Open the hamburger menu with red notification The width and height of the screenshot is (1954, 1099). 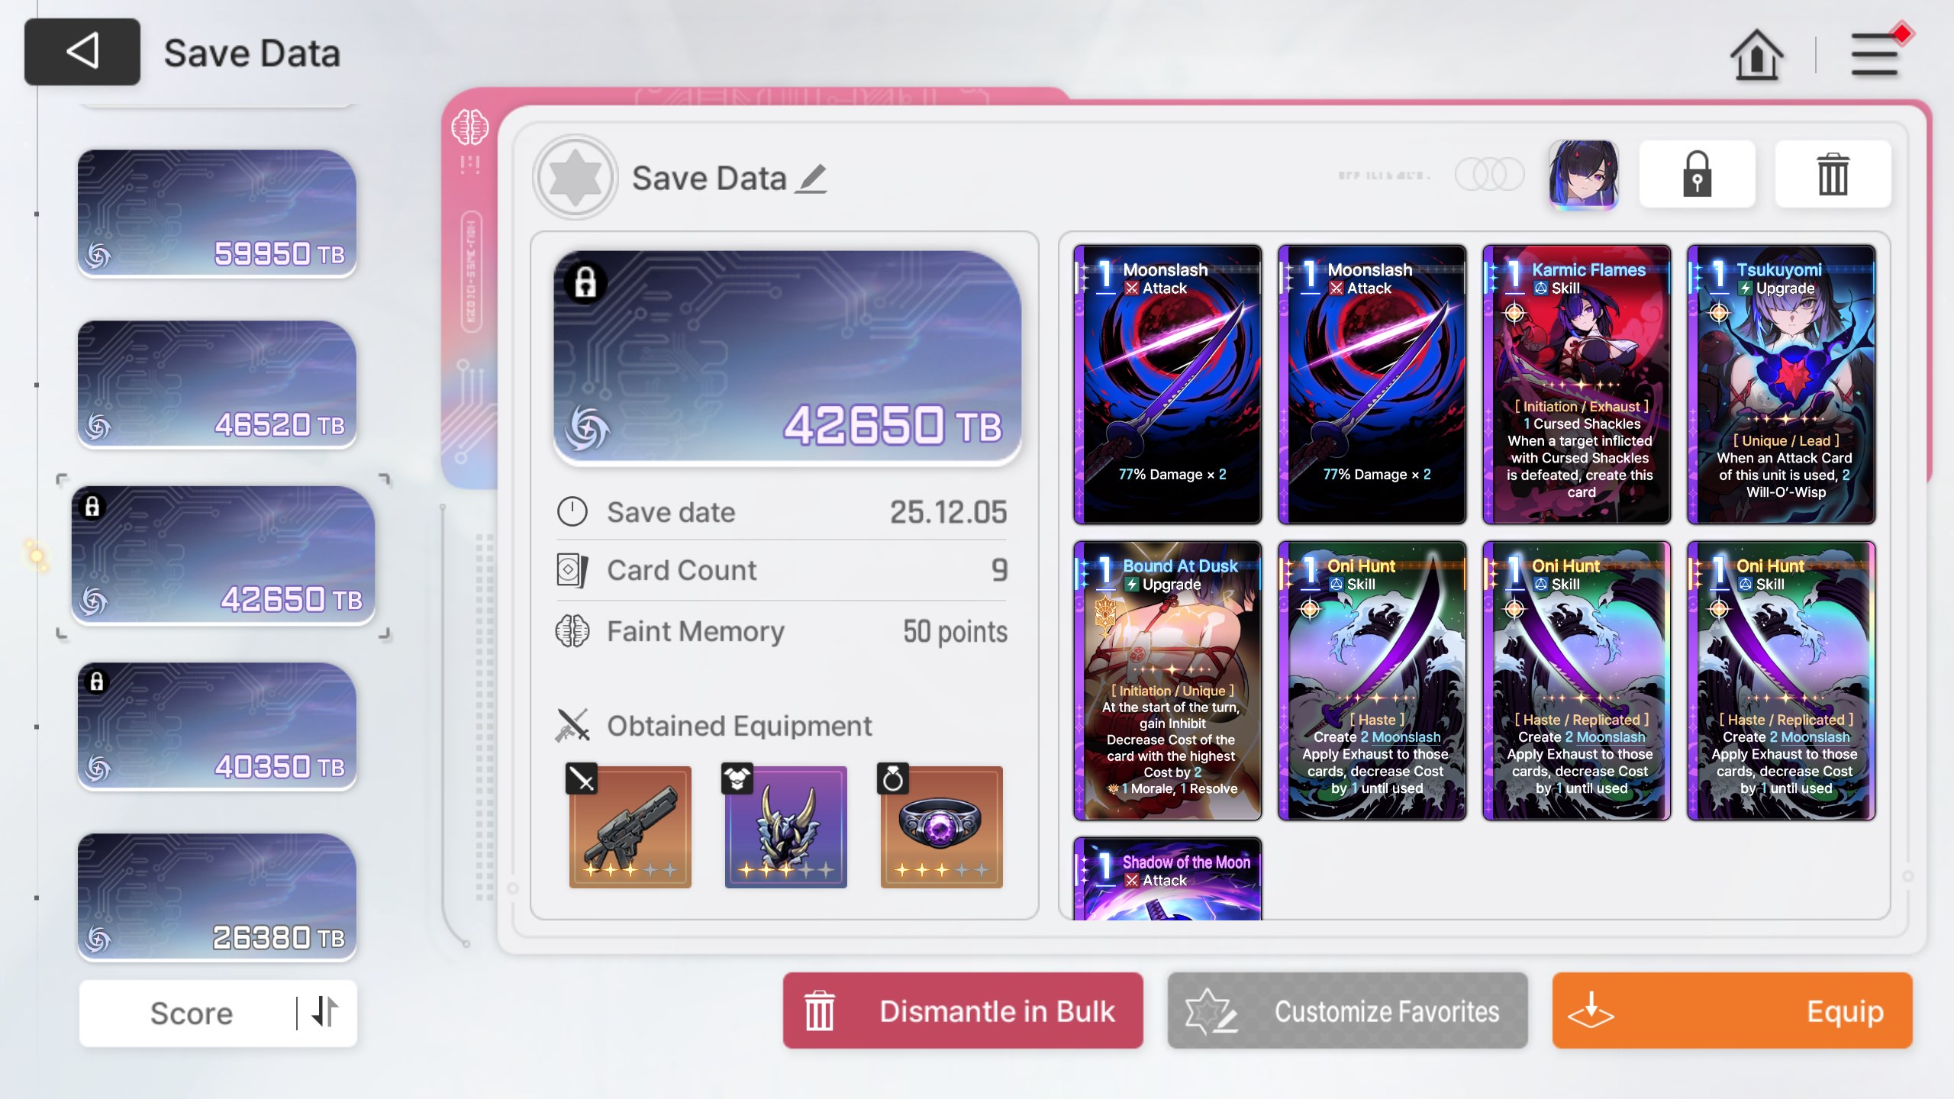(x=1875, y=53)
